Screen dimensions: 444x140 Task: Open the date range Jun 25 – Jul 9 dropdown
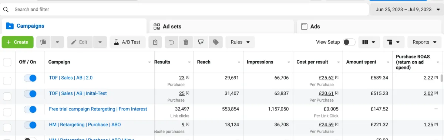[x=406, y=9]
